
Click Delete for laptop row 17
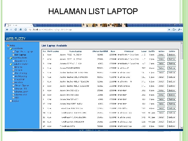click(x=172, y=126)
